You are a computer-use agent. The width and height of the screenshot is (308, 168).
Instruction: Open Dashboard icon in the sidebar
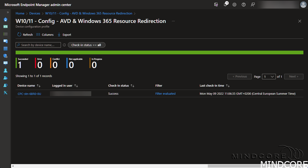[x=5, y=27]
